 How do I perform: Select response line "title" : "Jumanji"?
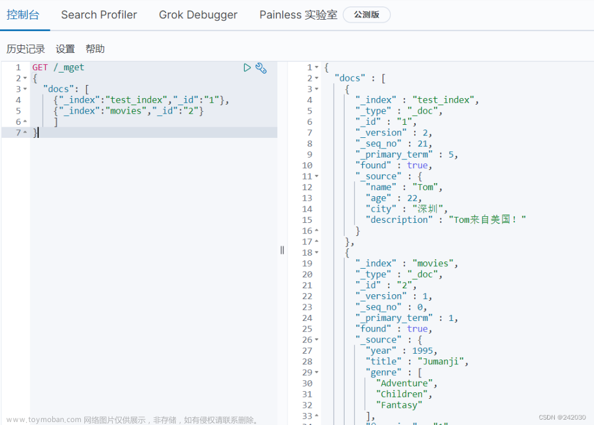[417, 361]
